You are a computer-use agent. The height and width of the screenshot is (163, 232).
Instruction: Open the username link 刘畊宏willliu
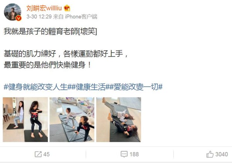tap(44, 8)
